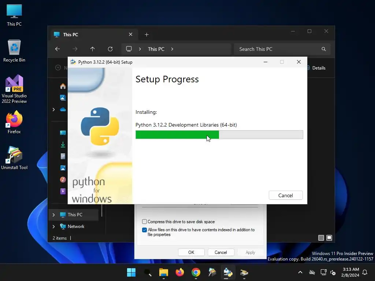Click the green Python setup progress bar
Image resolution: width=375 pixels, height=281 pixels.
tap(219, 135)
